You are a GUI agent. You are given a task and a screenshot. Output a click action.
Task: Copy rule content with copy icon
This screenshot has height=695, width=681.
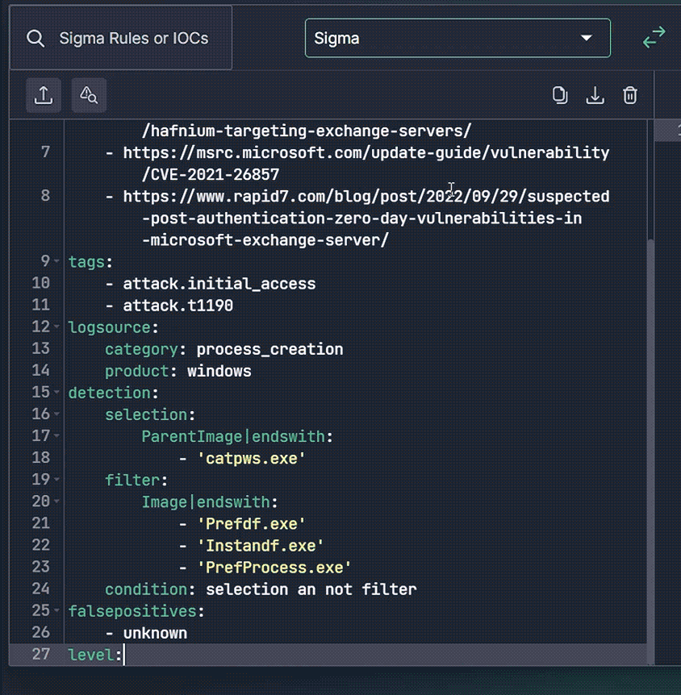[x=560, y=95]
